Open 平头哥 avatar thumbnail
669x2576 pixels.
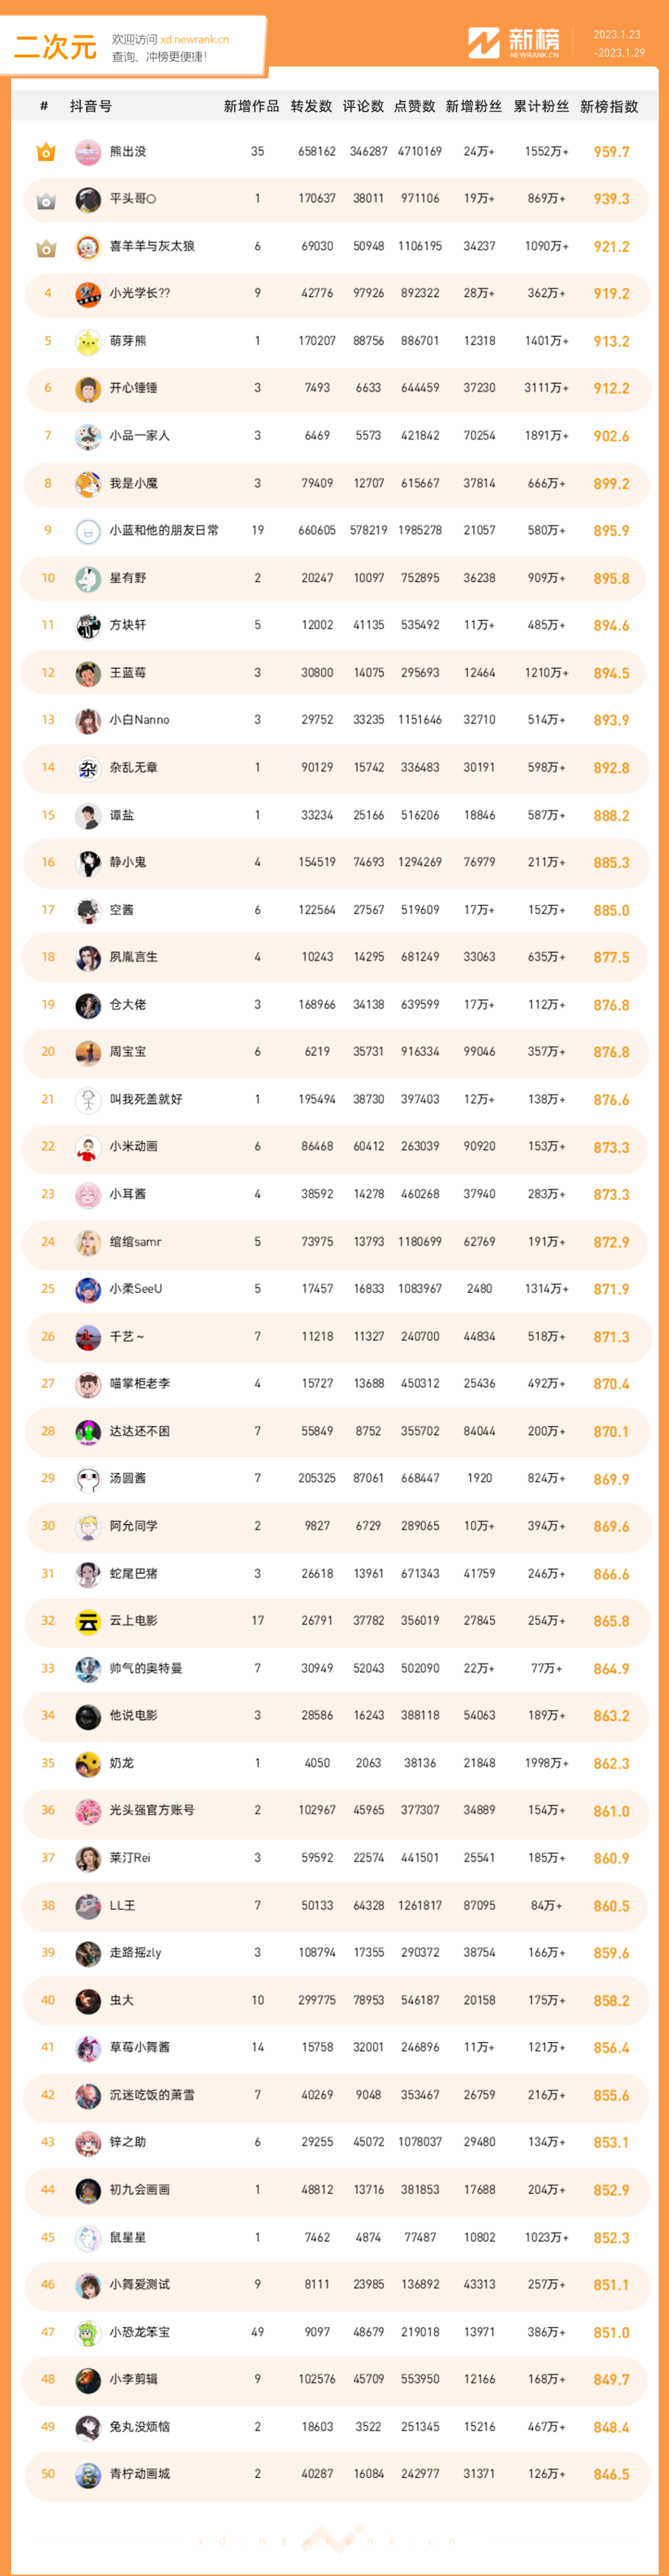pos(88,199)
